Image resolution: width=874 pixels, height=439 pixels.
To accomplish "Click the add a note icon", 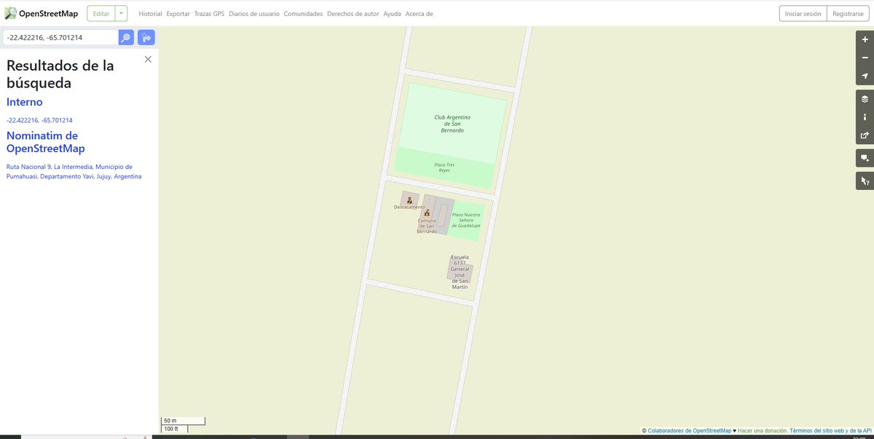I will point(864,157).
